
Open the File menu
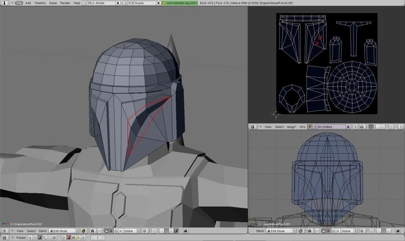pyautogui.click(x=19, y=3)
